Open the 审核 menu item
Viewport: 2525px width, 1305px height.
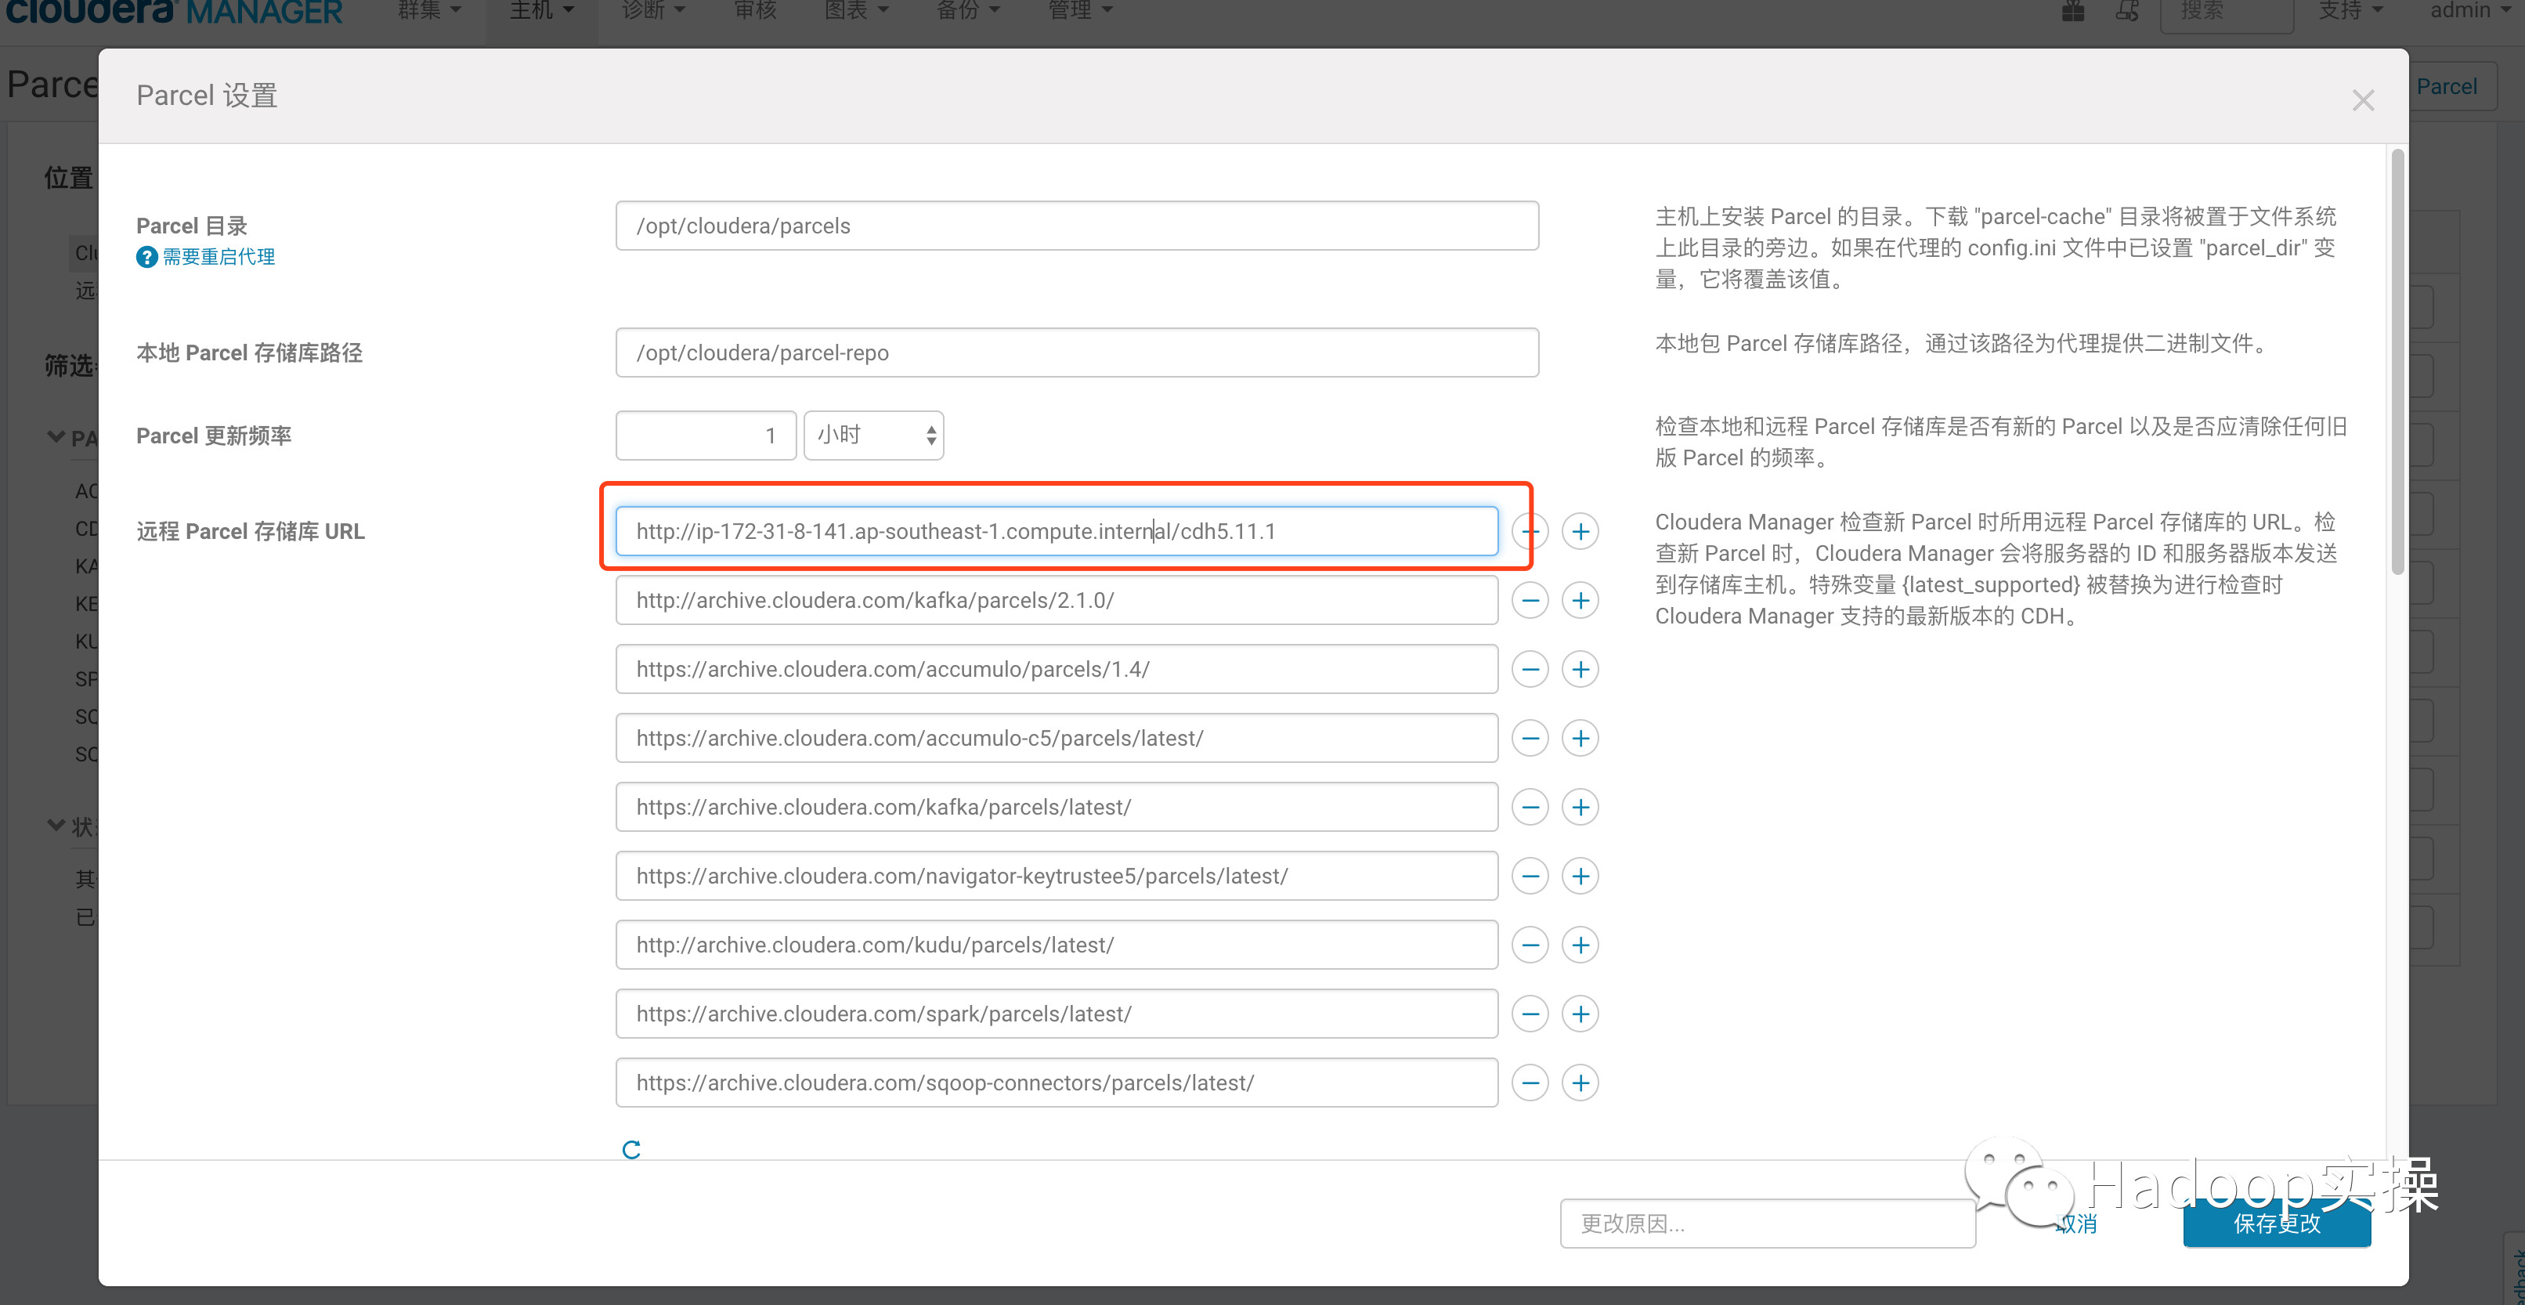[x=755, y=11]
